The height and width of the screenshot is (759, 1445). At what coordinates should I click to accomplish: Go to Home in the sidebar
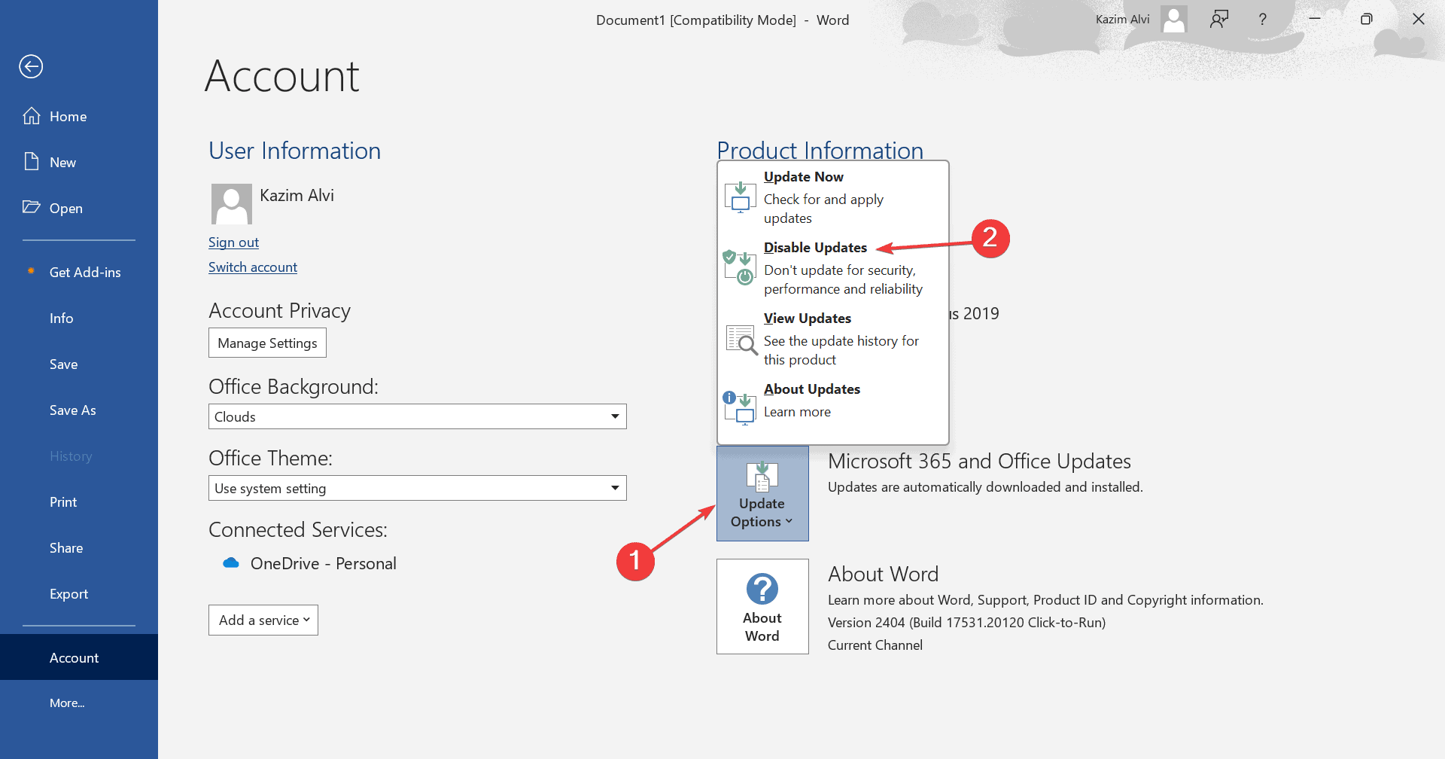coord(79,116)
